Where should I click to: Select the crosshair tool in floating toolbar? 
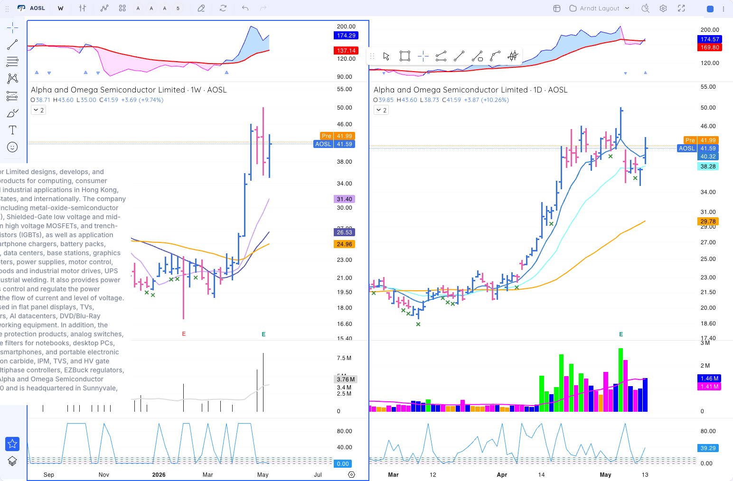pos(423,56)
